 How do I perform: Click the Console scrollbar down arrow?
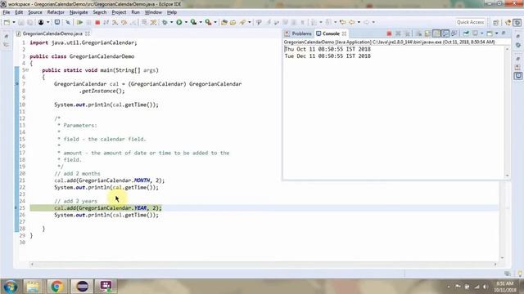tap(508, 176)
